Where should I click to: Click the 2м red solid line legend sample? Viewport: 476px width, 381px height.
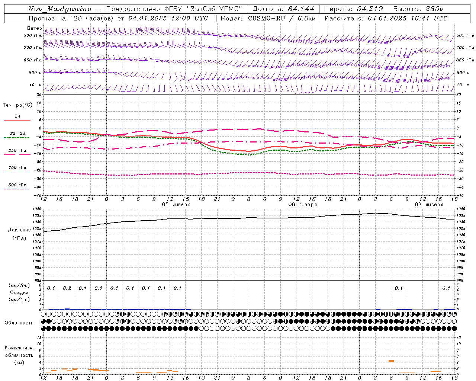[17, 120]
